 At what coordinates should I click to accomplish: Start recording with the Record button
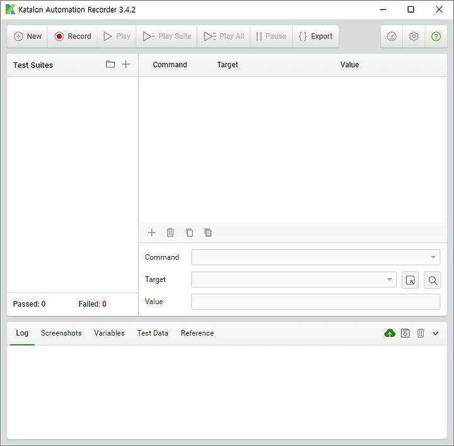73,37
